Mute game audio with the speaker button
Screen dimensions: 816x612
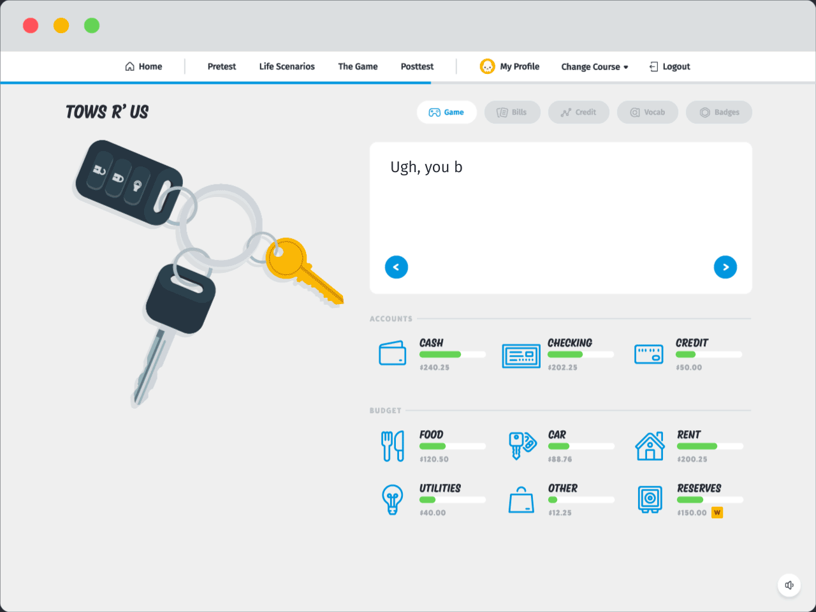click(789, 585)
